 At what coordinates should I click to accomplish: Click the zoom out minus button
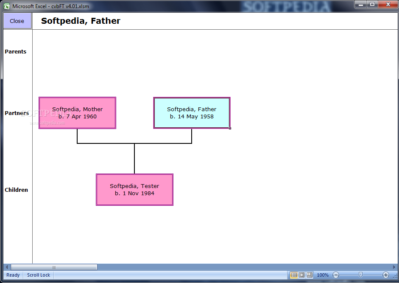coord(336,275)
